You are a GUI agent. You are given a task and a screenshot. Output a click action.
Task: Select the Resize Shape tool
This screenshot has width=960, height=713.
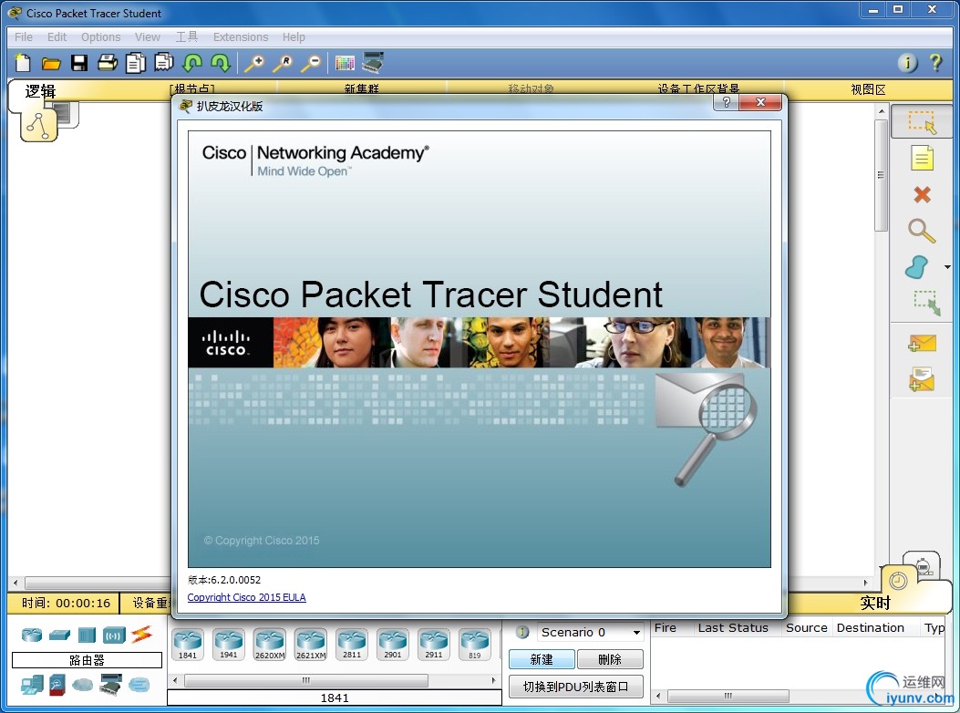pos(927,304)
